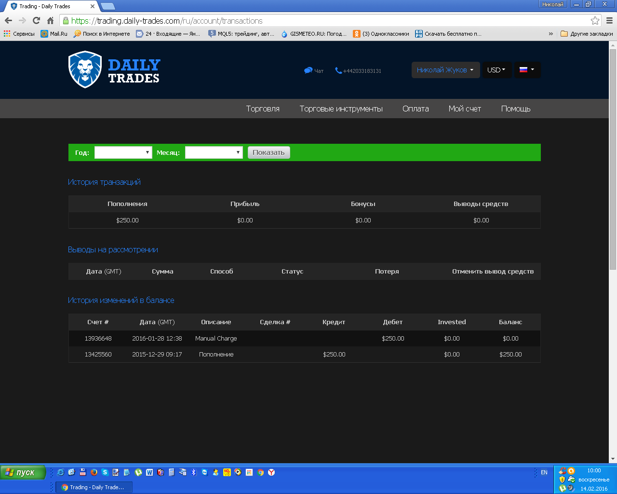Go to the browser home page icon
This screenshot has width=617, height=494.
pyautogui.click(x=50, y=21)
